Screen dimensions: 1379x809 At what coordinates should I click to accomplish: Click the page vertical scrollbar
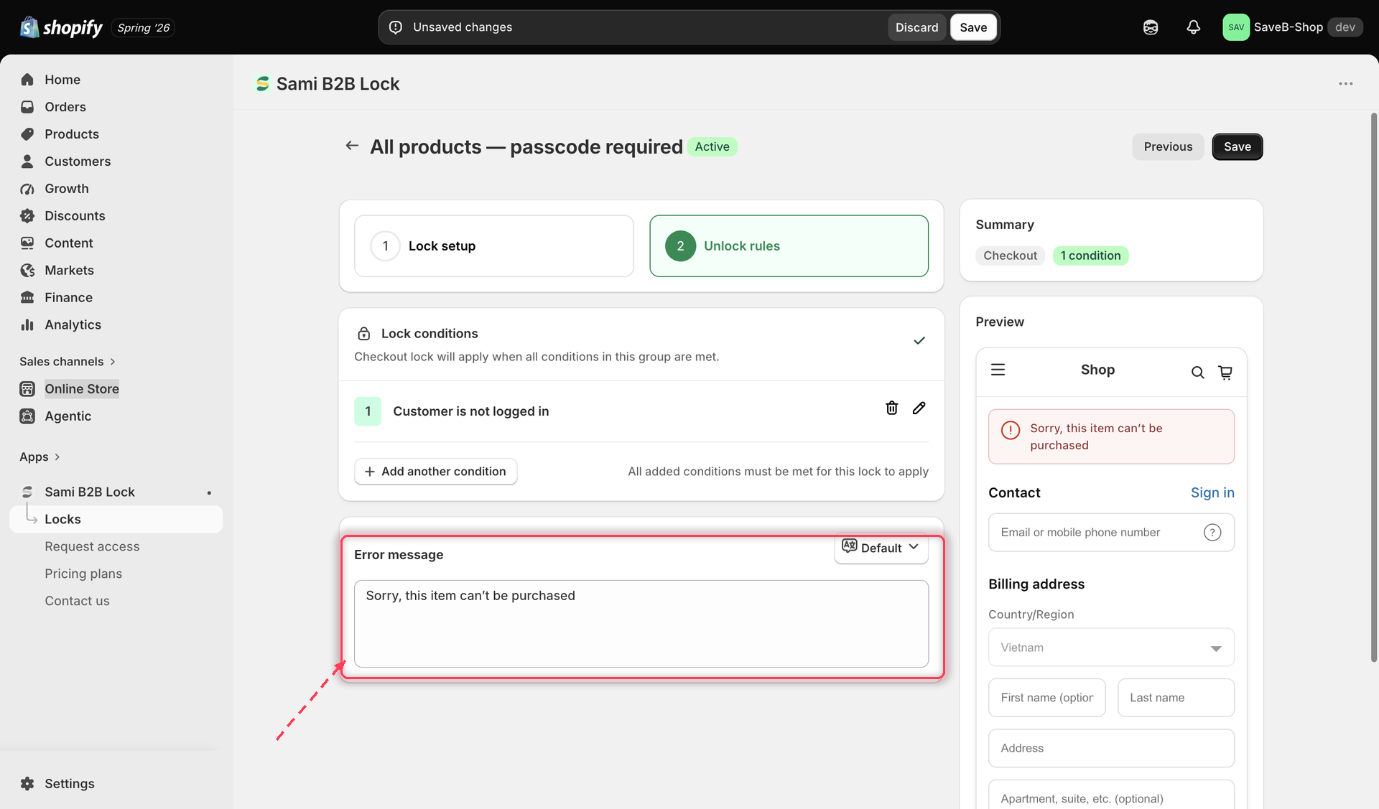click(x=1373, y=388)
